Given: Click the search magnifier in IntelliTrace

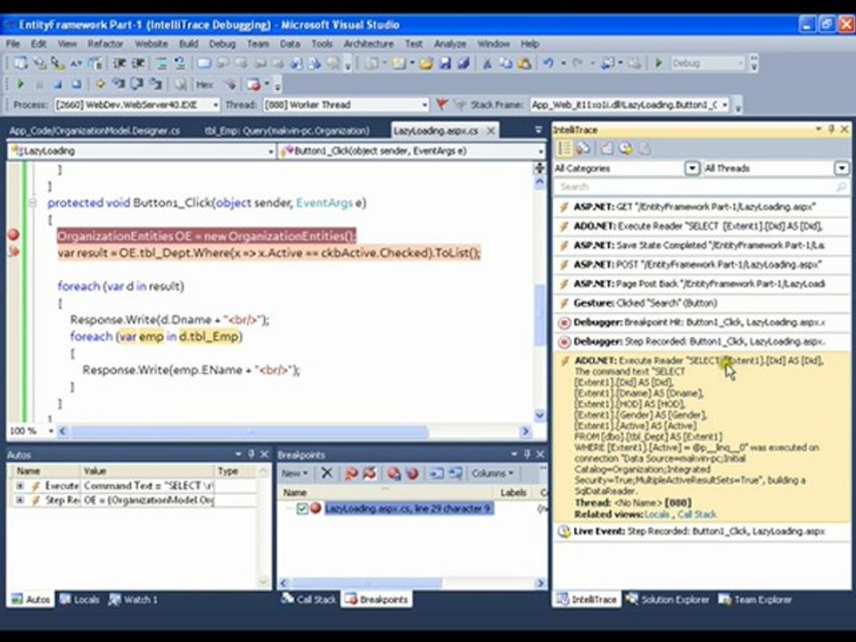Looking at the screenshot, I should pos(841,187).
